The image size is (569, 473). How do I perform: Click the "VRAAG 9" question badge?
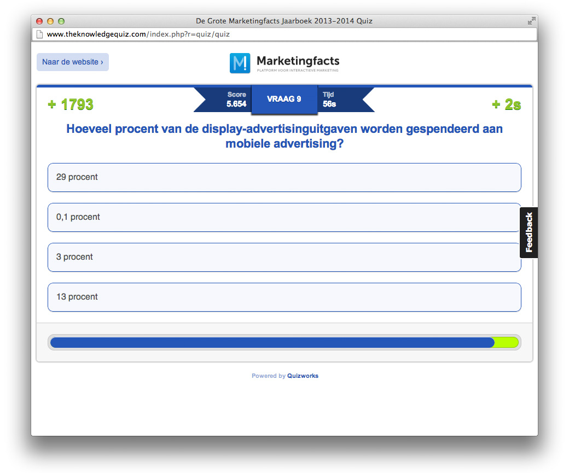tap(284, 99)
